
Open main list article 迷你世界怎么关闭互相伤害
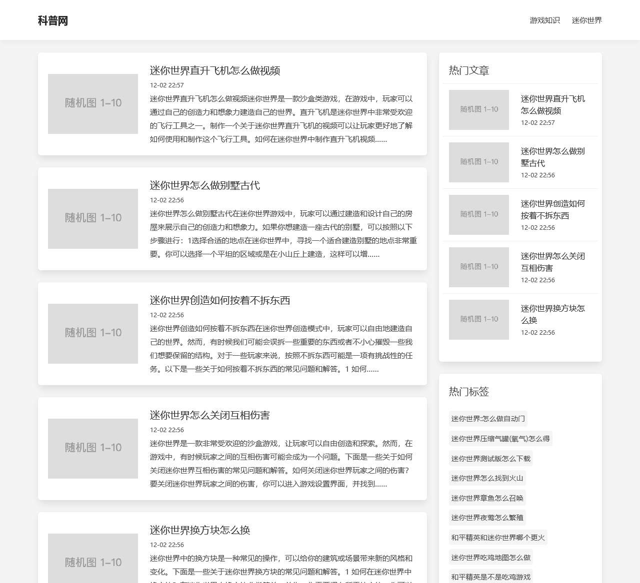[x=209, y=415]
